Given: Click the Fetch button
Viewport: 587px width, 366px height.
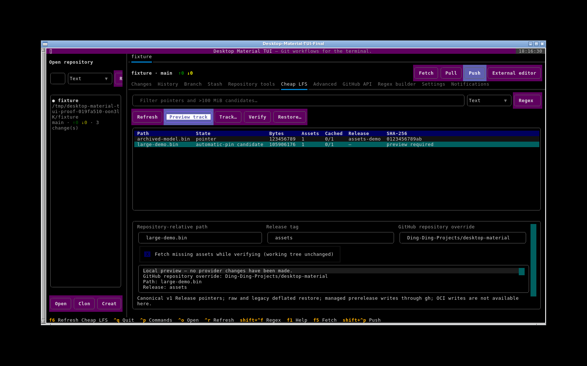Looking at the screenshot, I should pos(426,73).
